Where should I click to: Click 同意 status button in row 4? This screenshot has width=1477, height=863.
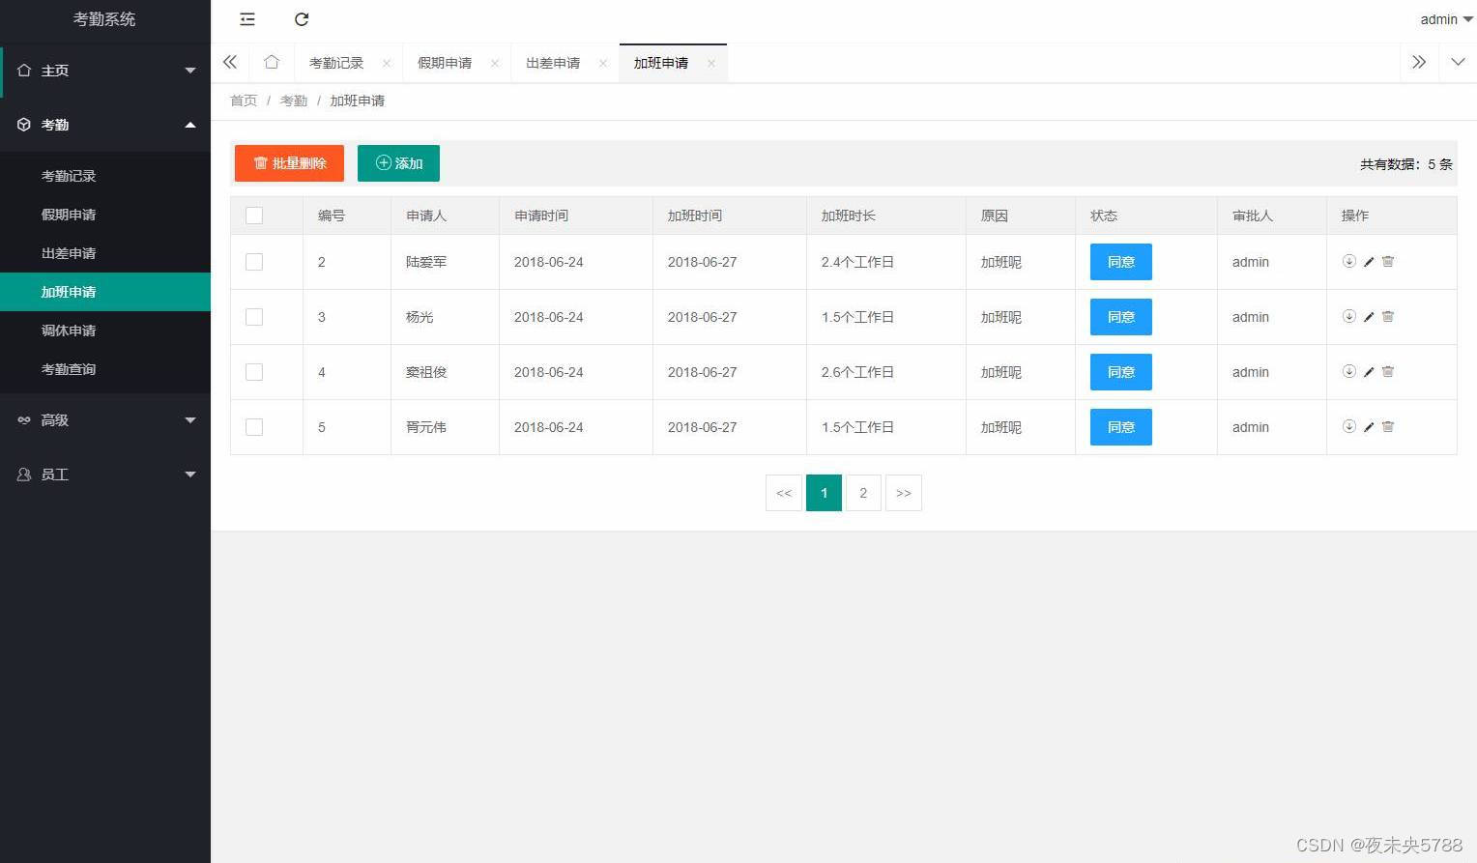click(1121, 372)
